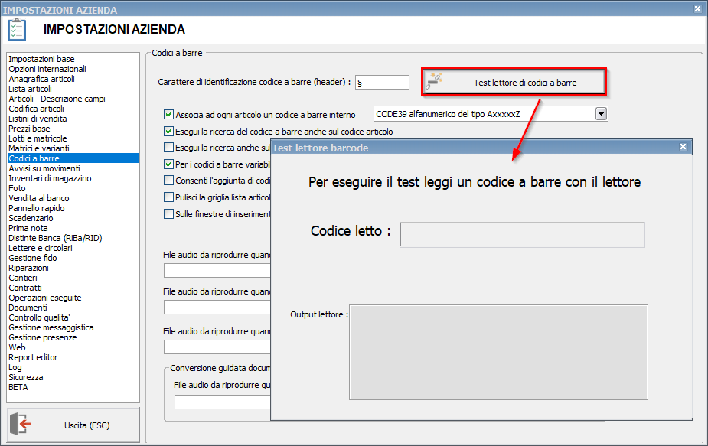Close the Impostazioni Azienda window
The width and height of the screenshot is (708, 446).
(697, 9)
